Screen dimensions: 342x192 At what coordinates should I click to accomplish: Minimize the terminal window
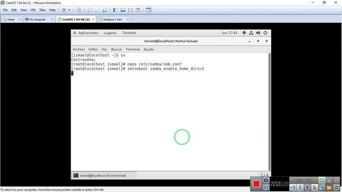tap(250, 41)
